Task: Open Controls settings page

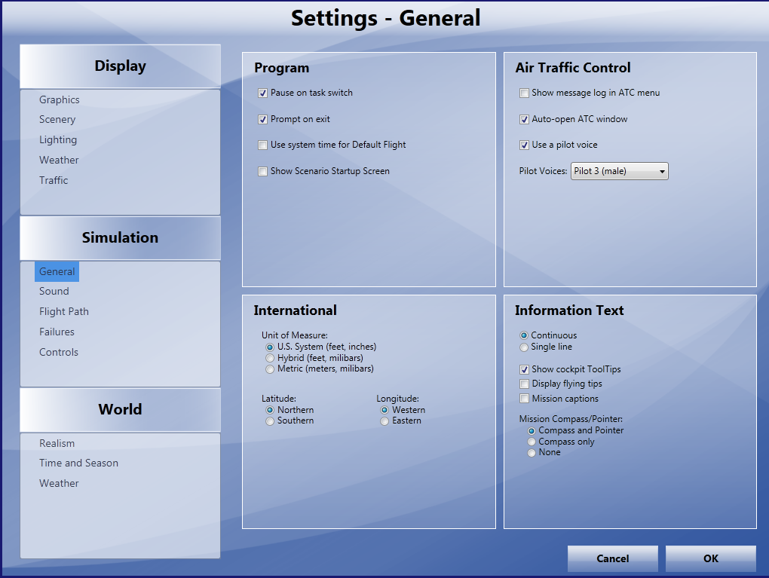Action: (59, 353)
